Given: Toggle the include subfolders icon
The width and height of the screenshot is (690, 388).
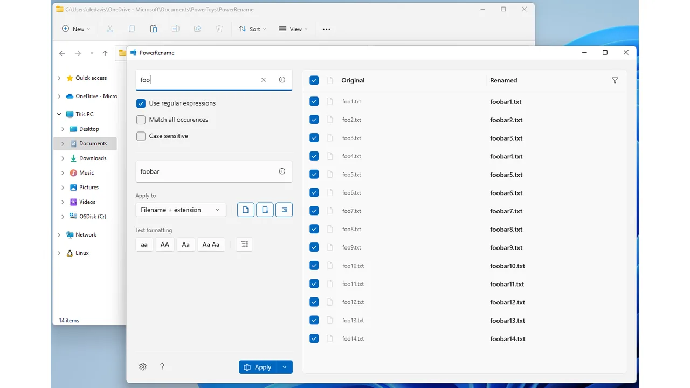Looking at the screenshot, I should [284, 210].
